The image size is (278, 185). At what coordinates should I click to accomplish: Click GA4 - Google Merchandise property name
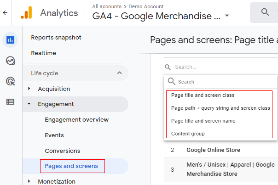pyautogui.click(x=156, y=16)
